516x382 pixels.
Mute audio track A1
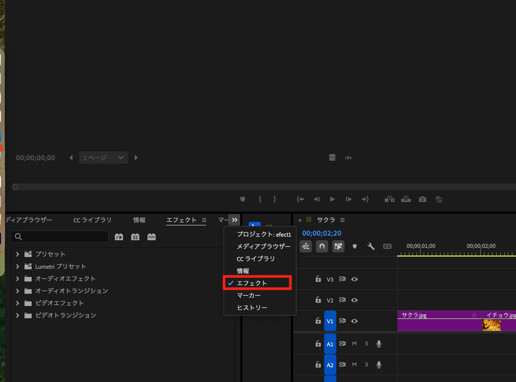(354, 344)
